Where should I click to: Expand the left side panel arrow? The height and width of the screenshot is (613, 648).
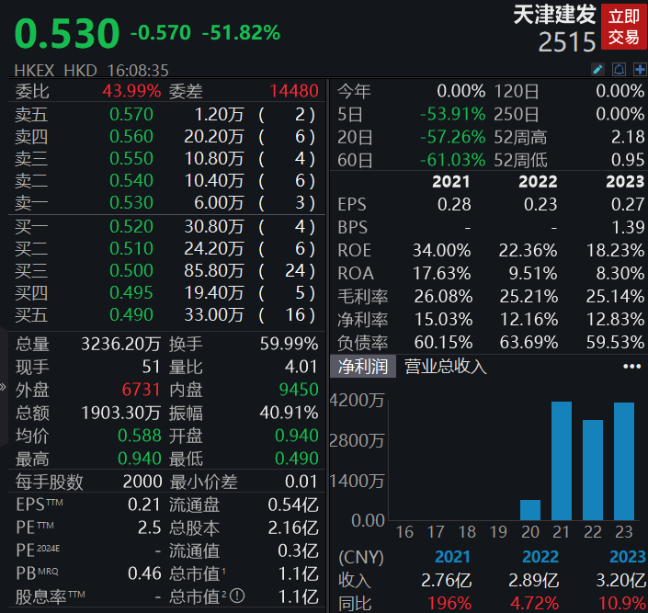click(x=3, y=387)
